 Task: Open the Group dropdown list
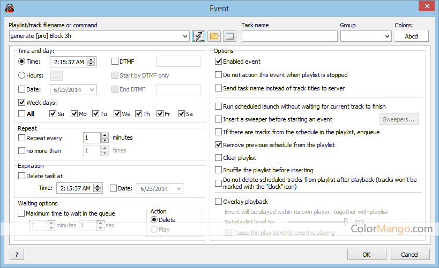click(x=388, y=36)
